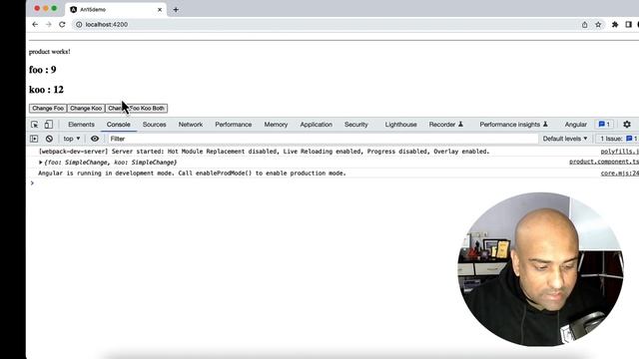
Task: Share this page icon
Action: click(x=585, y=24)
